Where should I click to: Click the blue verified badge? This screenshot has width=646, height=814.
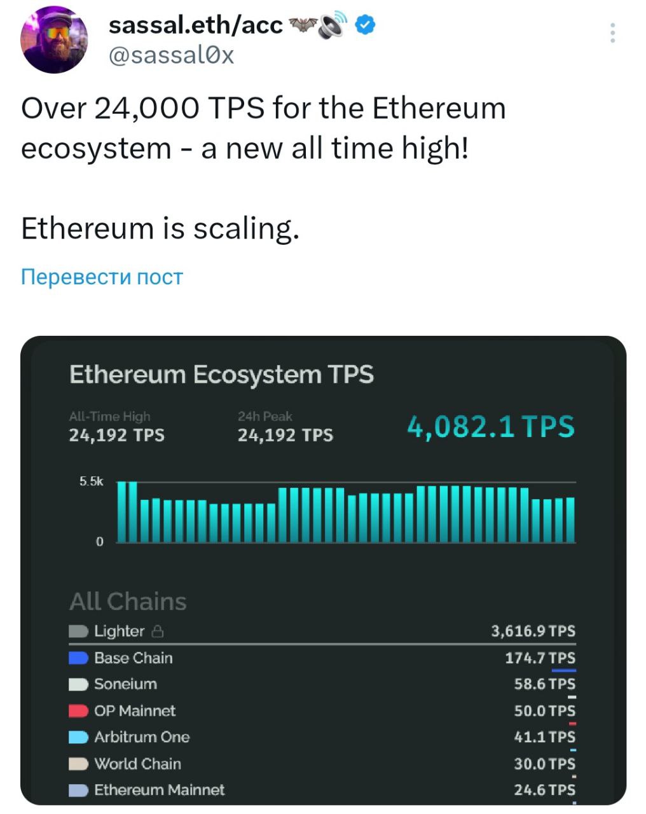(365, 25)
